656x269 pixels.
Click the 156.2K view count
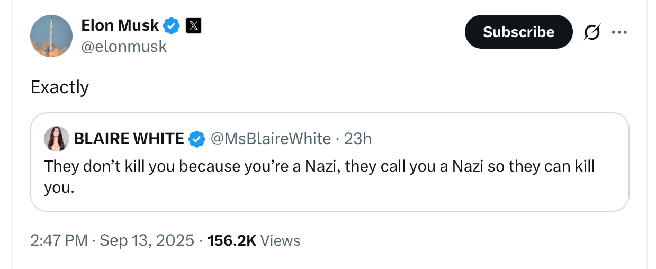[x=232, y=241]
